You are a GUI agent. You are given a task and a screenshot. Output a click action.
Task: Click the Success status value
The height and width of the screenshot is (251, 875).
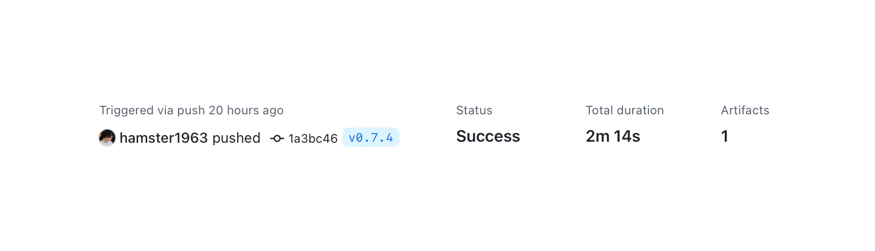(x=488, y=136)
